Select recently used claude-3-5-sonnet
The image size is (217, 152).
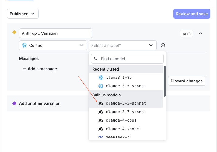[x=126, y=86]
